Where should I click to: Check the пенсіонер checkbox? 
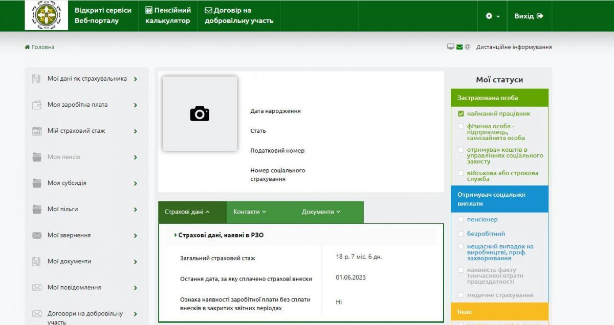461,220
